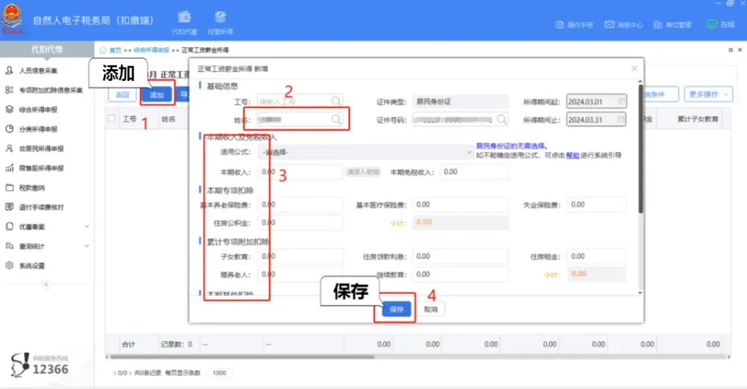Click the 帮助 hyperlink in the dialog
The image size is (747, 389).
(x=572, y=156)
